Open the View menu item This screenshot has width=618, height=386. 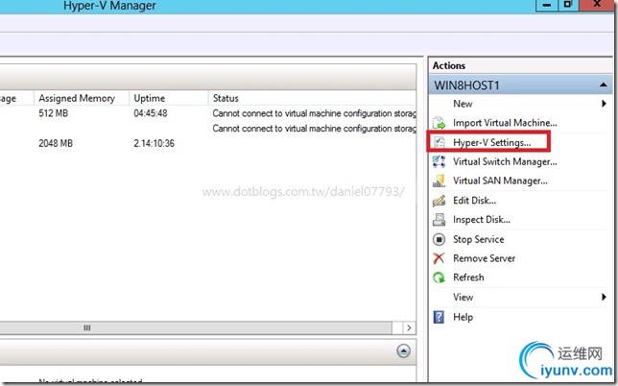point(463,297)
